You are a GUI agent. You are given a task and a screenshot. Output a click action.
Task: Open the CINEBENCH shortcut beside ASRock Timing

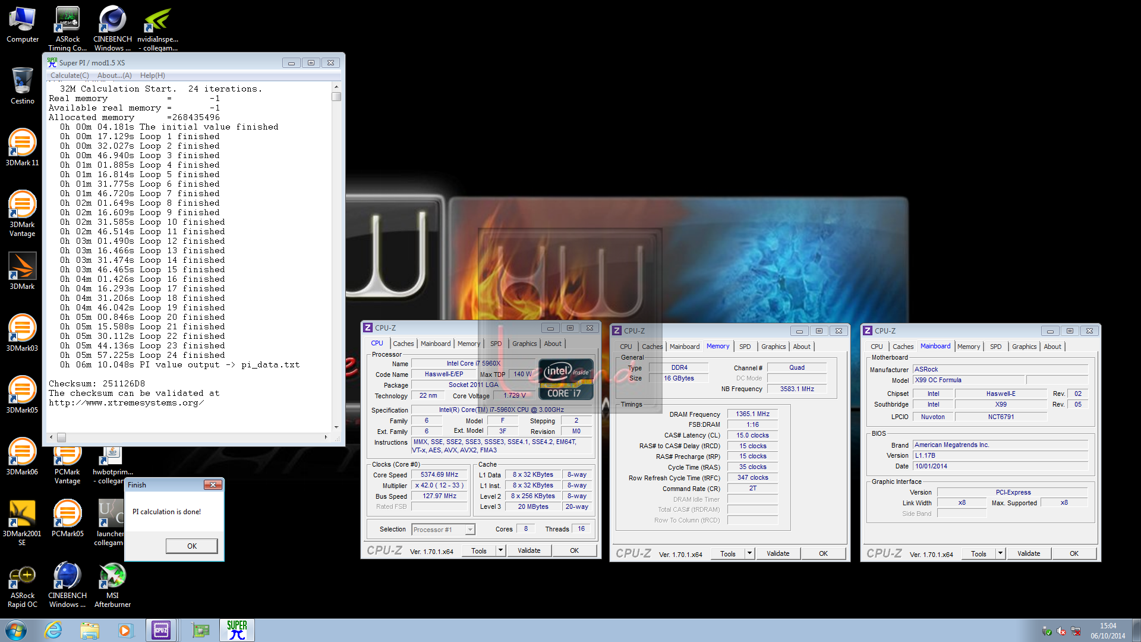click(112, 28)
